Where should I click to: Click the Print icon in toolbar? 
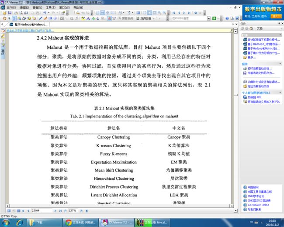pyautogui.click(x=16, y=13)
